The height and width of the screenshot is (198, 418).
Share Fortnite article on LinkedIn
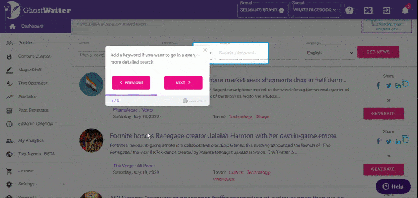[398, 141]
